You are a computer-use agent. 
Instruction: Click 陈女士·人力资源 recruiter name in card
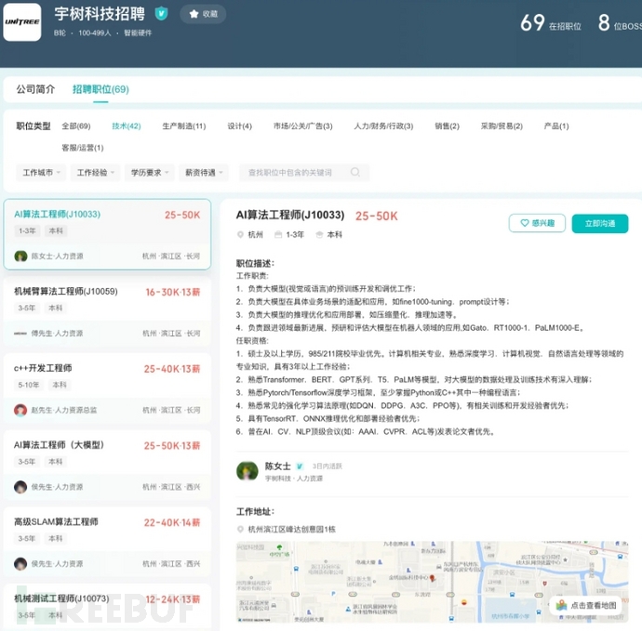coord(58,256)
